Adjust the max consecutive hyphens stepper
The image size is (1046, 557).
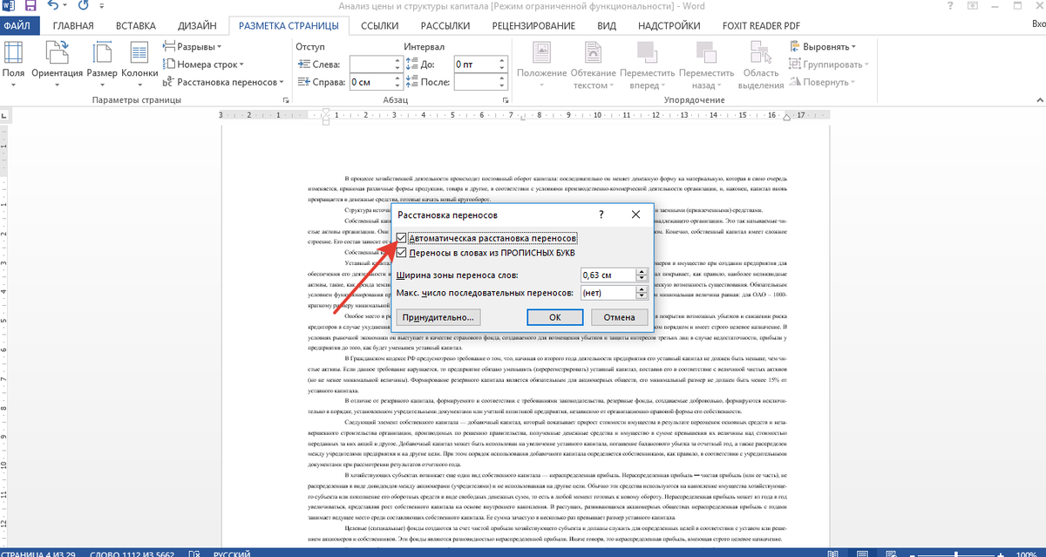point(642,293)
